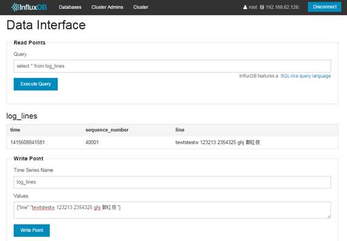Run the Execute Query button
347x241 pixels.
[36, 84]
